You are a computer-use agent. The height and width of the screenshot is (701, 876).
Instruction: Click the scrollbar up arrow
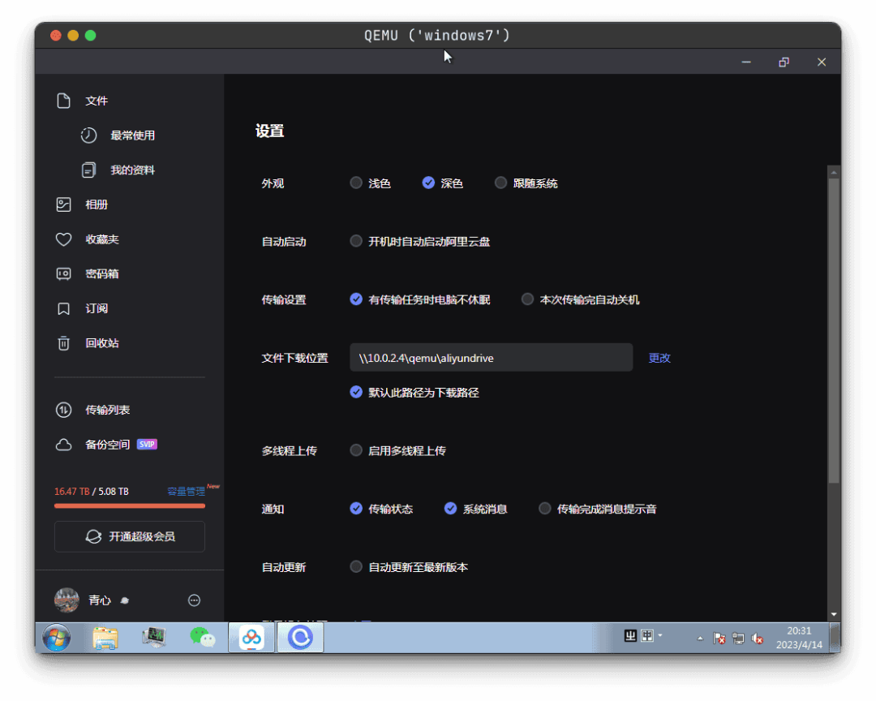(834, 172)
